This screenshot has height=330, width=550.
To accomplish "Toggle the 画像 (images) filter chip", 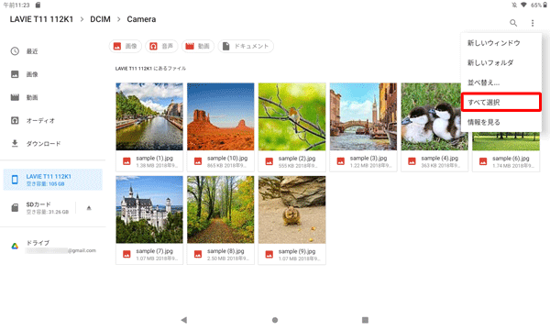I will (126, 46).
